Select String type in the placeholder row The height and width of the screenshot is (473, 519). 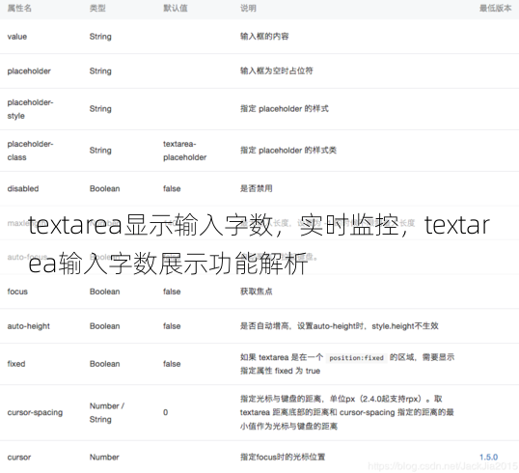click(100, 70)
